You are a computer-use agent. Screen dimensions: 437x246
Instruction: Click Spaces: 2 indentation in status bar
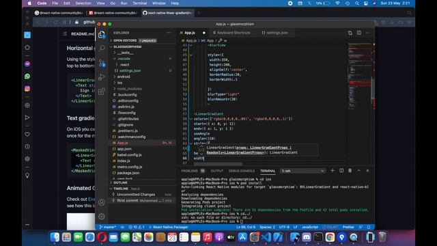(x=267, y=227)
